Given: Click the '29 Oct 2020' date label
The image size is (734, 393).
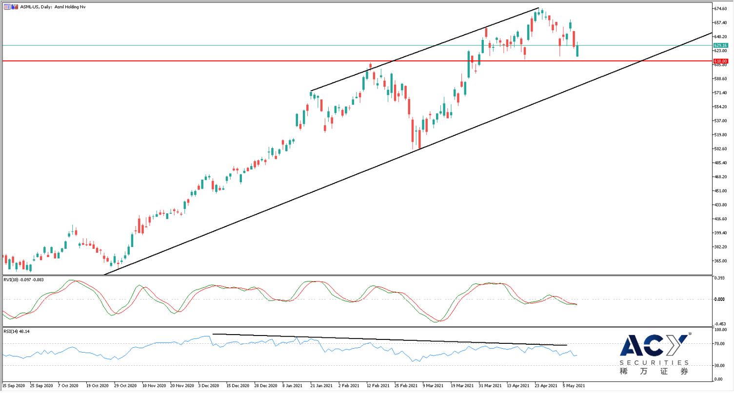Looking at the screenshot, I should pos(124,385).
